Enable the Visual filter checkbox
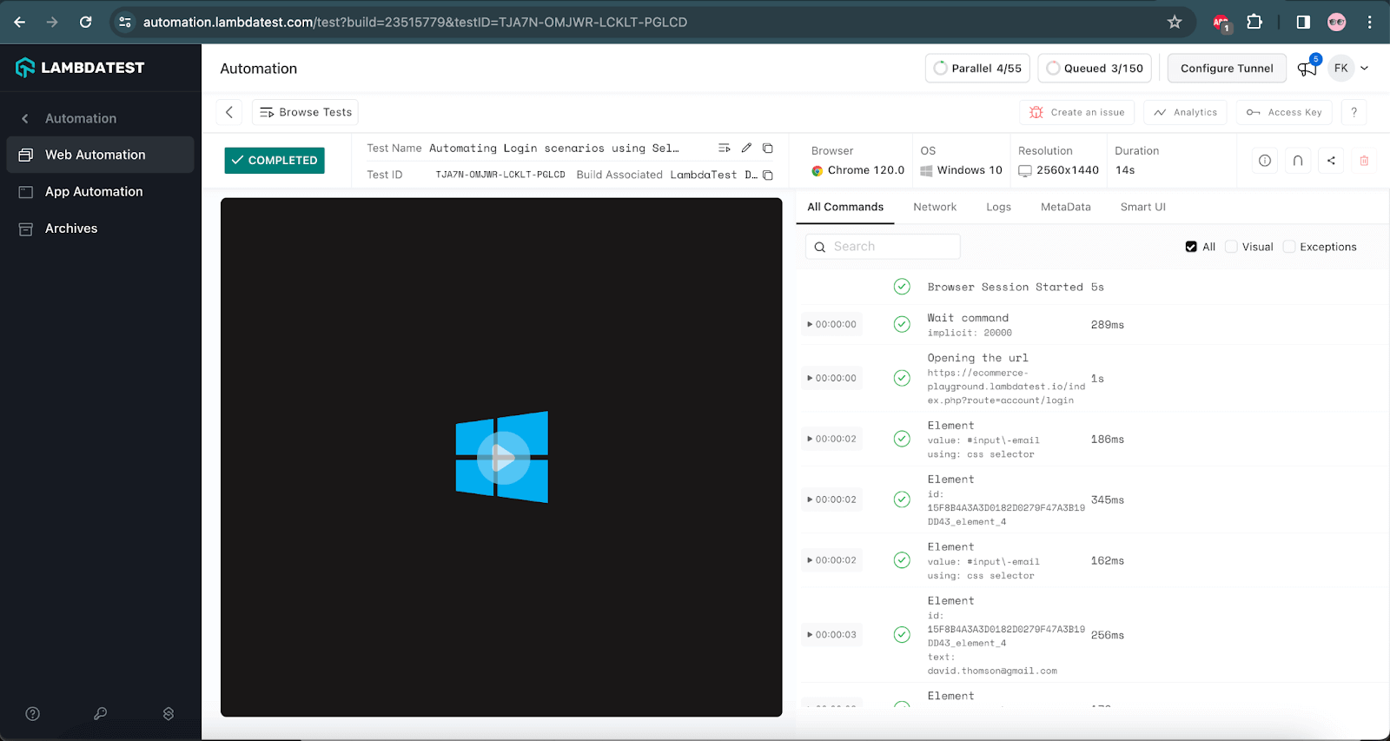Image resolution: width=1390 pixels, height=741 pixels. [1231, 247]
